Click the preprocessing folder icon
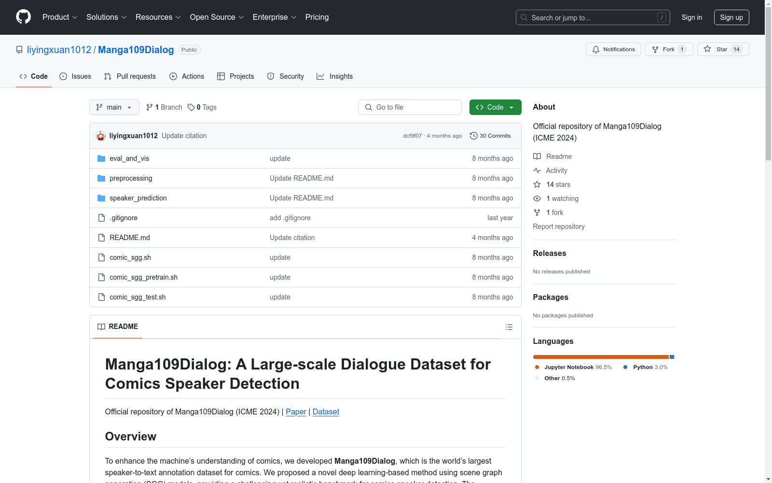Image resolution: width=772 pixels, height=483 pixels. [101, 178]
